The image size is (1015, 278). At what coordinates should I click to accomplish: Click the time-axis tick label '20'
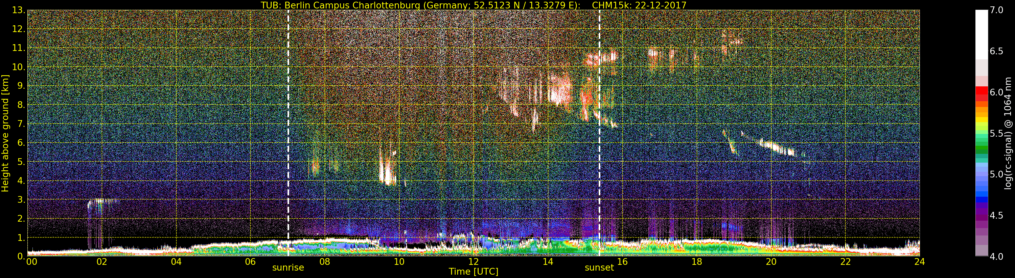[x=771, y=261]
